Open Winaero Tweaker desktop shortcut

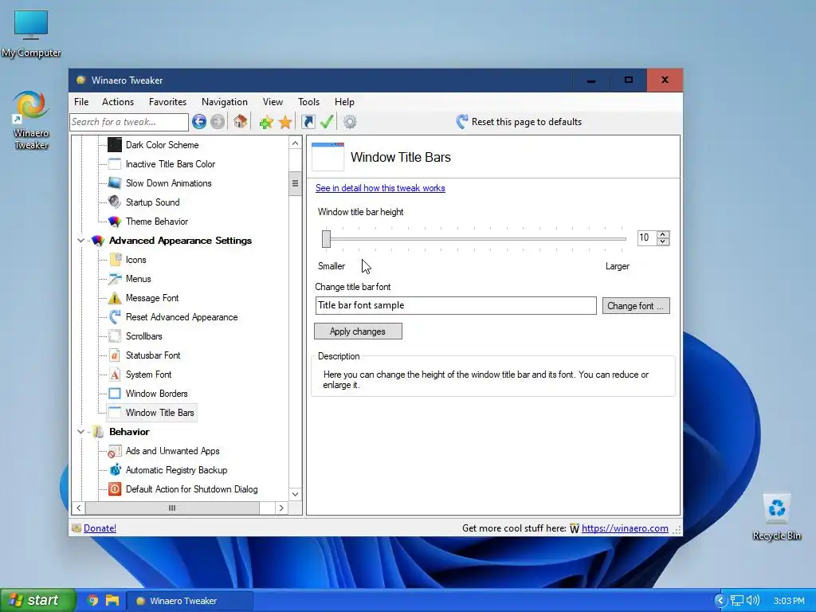pos(31,120)
